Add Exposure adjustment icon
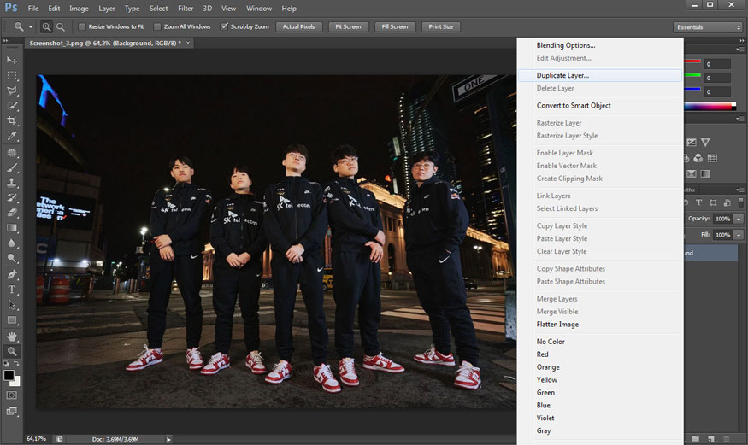Screen dimensions: 748x445 pyautogui.click(x=692, y=142)
